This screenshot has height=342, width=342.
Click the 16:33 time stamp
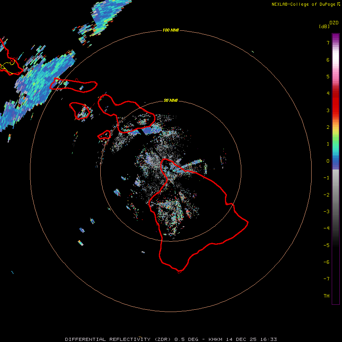point(269,339)
